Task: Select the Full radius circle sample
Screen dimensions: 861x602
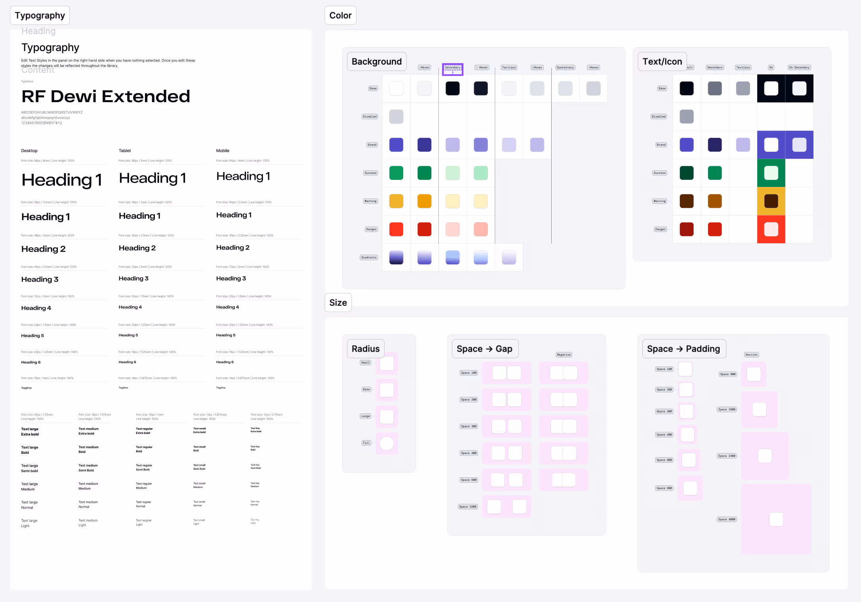Action: 387,443
